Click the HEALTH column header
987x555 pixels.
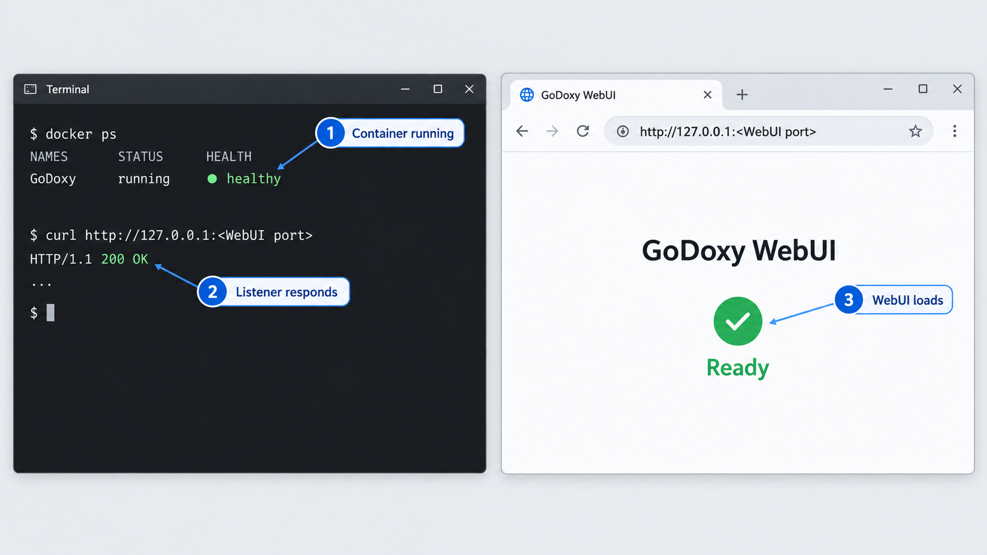point(229,156)
